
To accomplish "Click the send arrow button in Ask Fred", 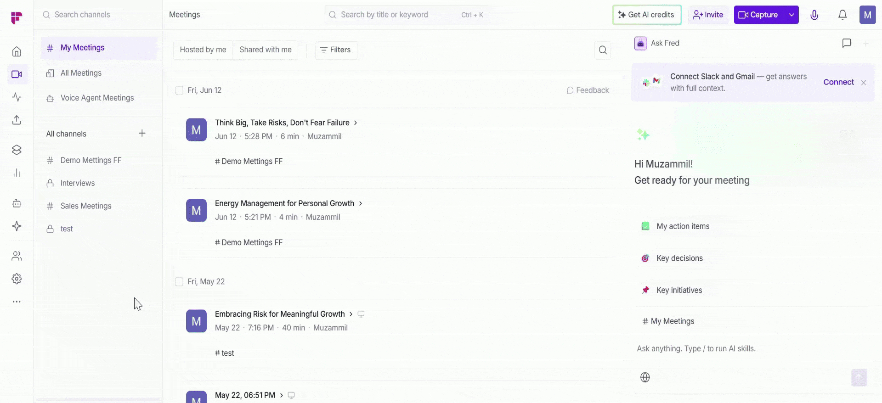I will pyautogui.click(x=859, y=377).
